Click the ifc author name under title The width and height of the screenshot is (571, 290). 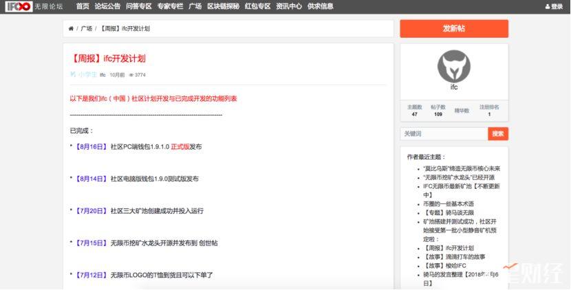(x=103, y=75)
